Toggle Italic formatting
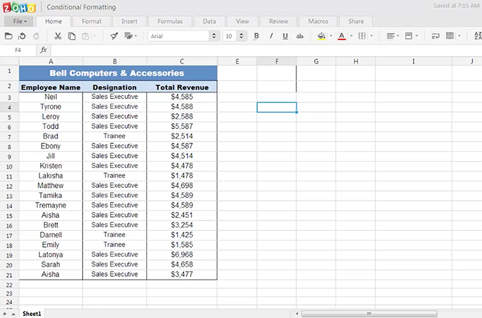Screen dimensions: 482x318 click(270, 36)
